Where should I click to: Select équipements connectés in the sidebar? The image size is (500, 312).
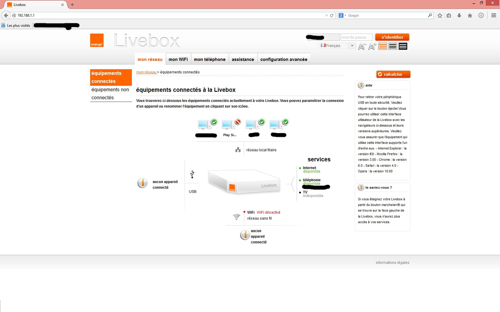tap(111, 77)
